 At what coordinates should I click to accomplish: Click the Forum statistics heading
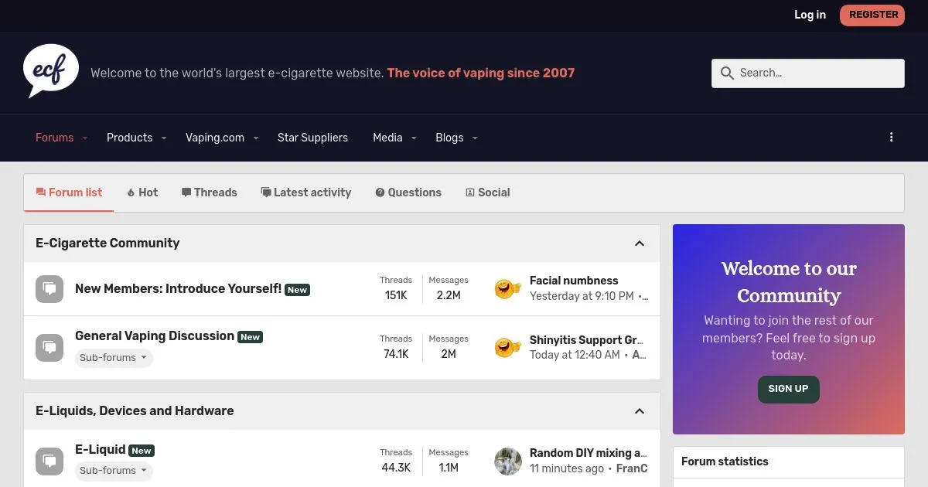click(x=725, y=461)
